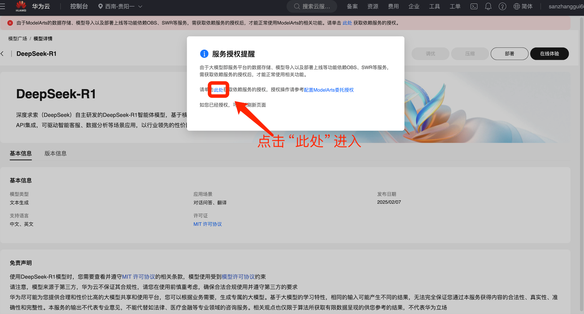Screen dimensions: 584x314
Task: Open the notifications bell
Action: click(488, 6)
